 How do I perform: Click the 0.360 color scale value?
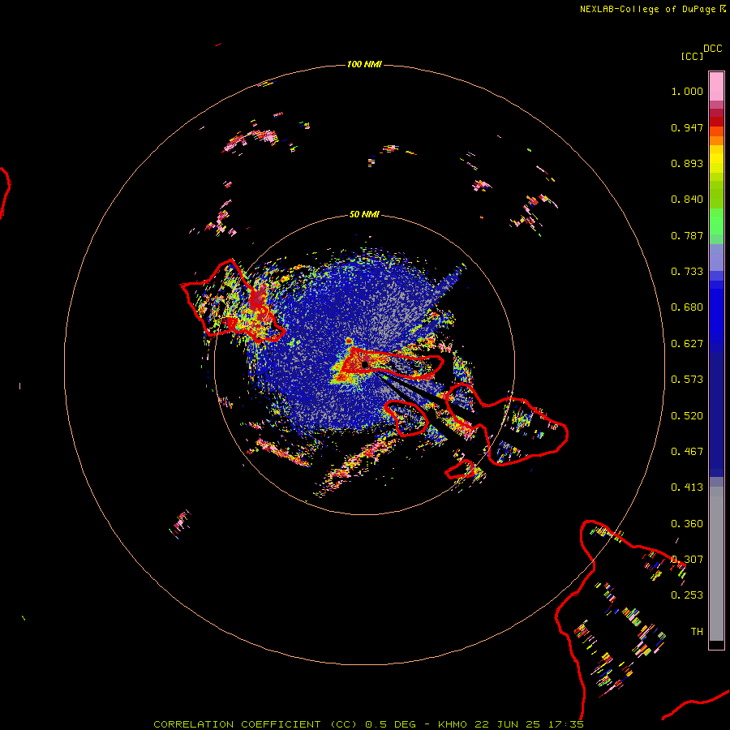point(687,524)
